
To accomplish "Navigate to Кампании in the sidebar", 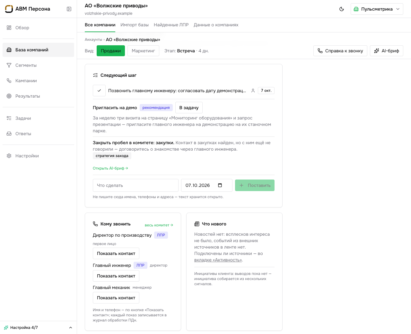I will click(38, 81).
